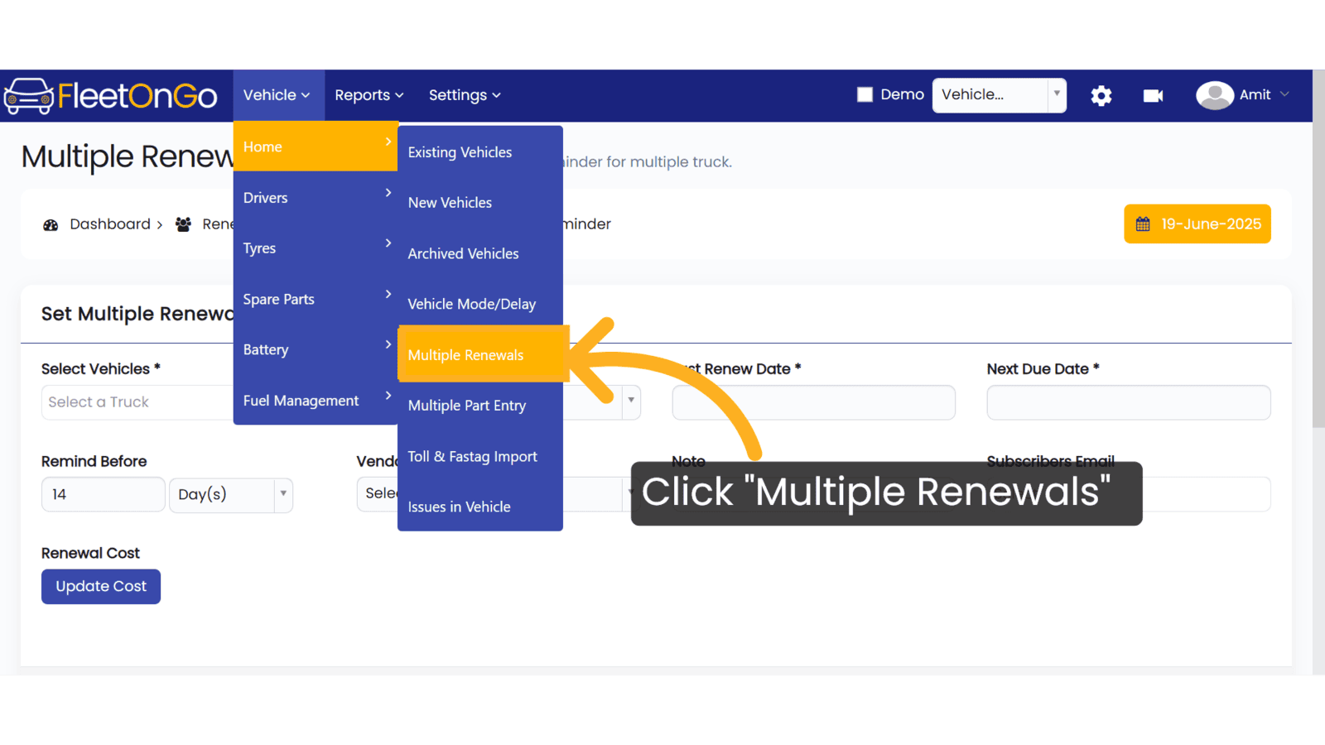Open New Vehicles
This screenshot has width=1325, height=745.
coord(480,203)
